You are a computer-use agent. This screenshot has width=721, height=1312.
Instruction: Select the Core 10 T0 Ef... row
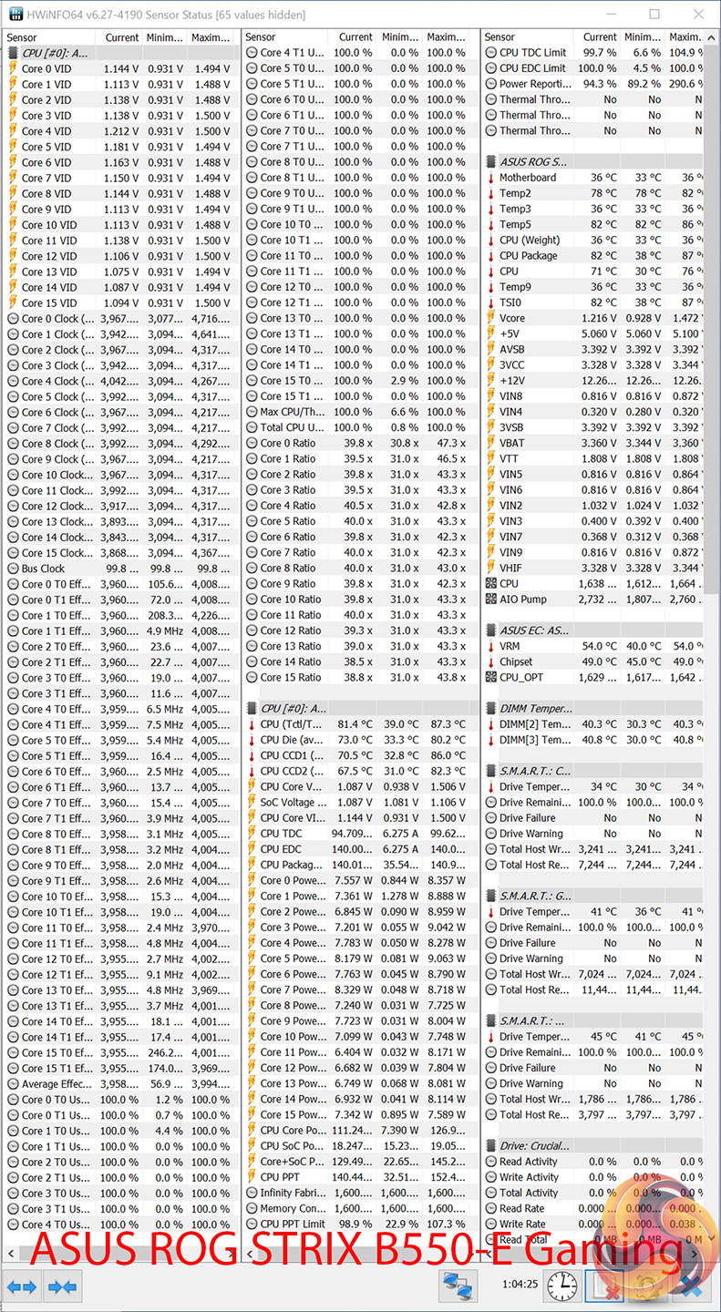[x=119, y=897]
